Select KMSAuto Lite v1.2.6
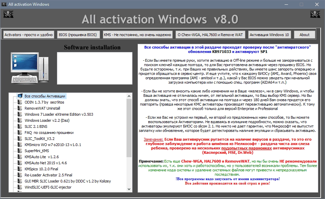Screen dimensions: 325x199 pos(42,157)
